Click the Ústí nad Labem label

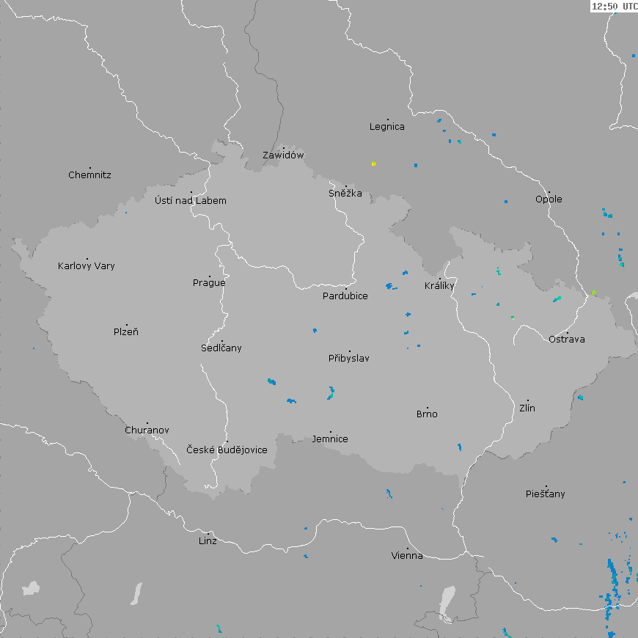(x=191, y=201)
